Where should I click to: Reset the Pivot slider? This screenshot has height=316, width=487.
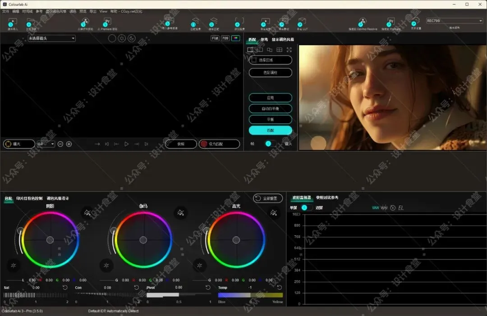click(208, 288)
